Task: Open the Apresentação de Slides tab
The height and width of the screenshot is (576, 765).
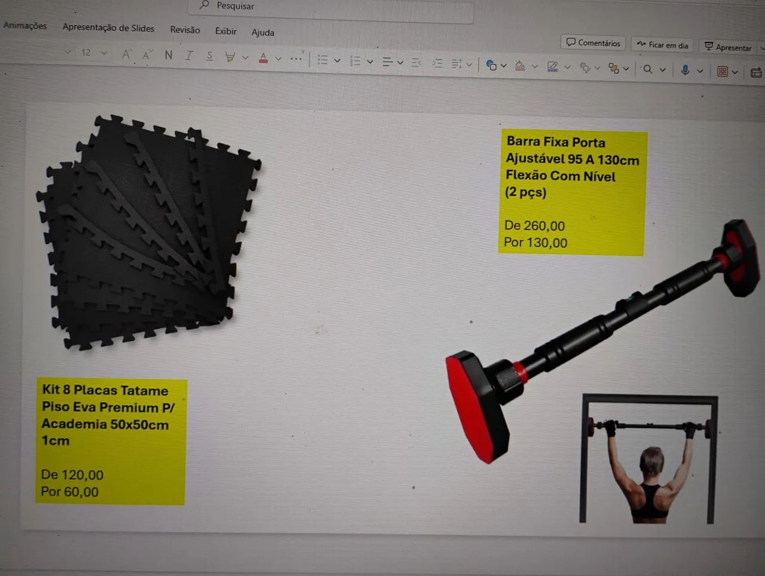Action: tap(108, 27)
